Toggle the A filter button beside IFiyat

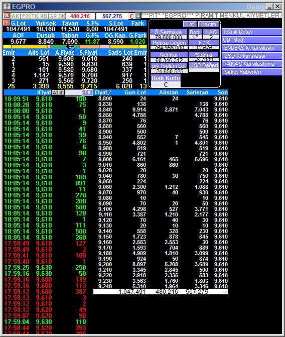tap(55, 92)
